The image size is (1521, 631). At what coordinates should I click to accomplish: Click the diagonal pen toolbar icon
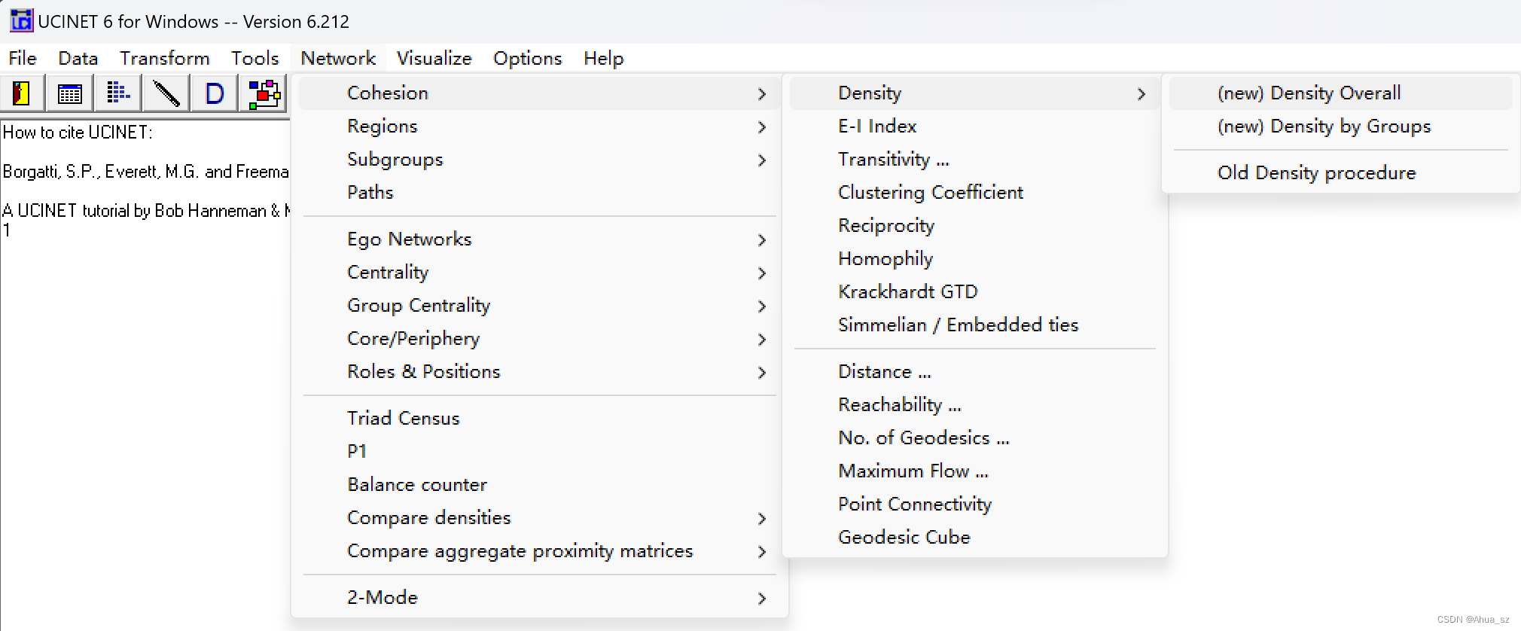point(166,94)
